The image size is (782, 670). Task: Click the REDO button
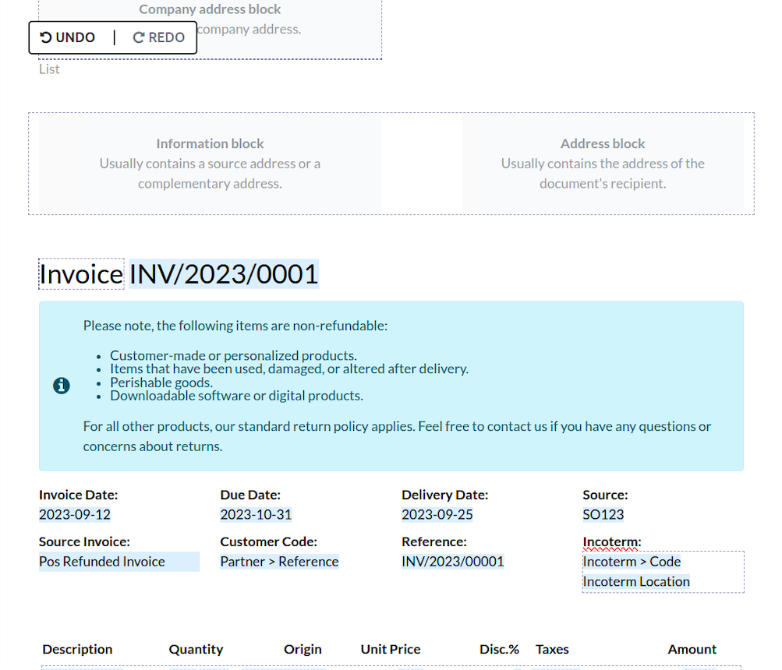point(159,37)
